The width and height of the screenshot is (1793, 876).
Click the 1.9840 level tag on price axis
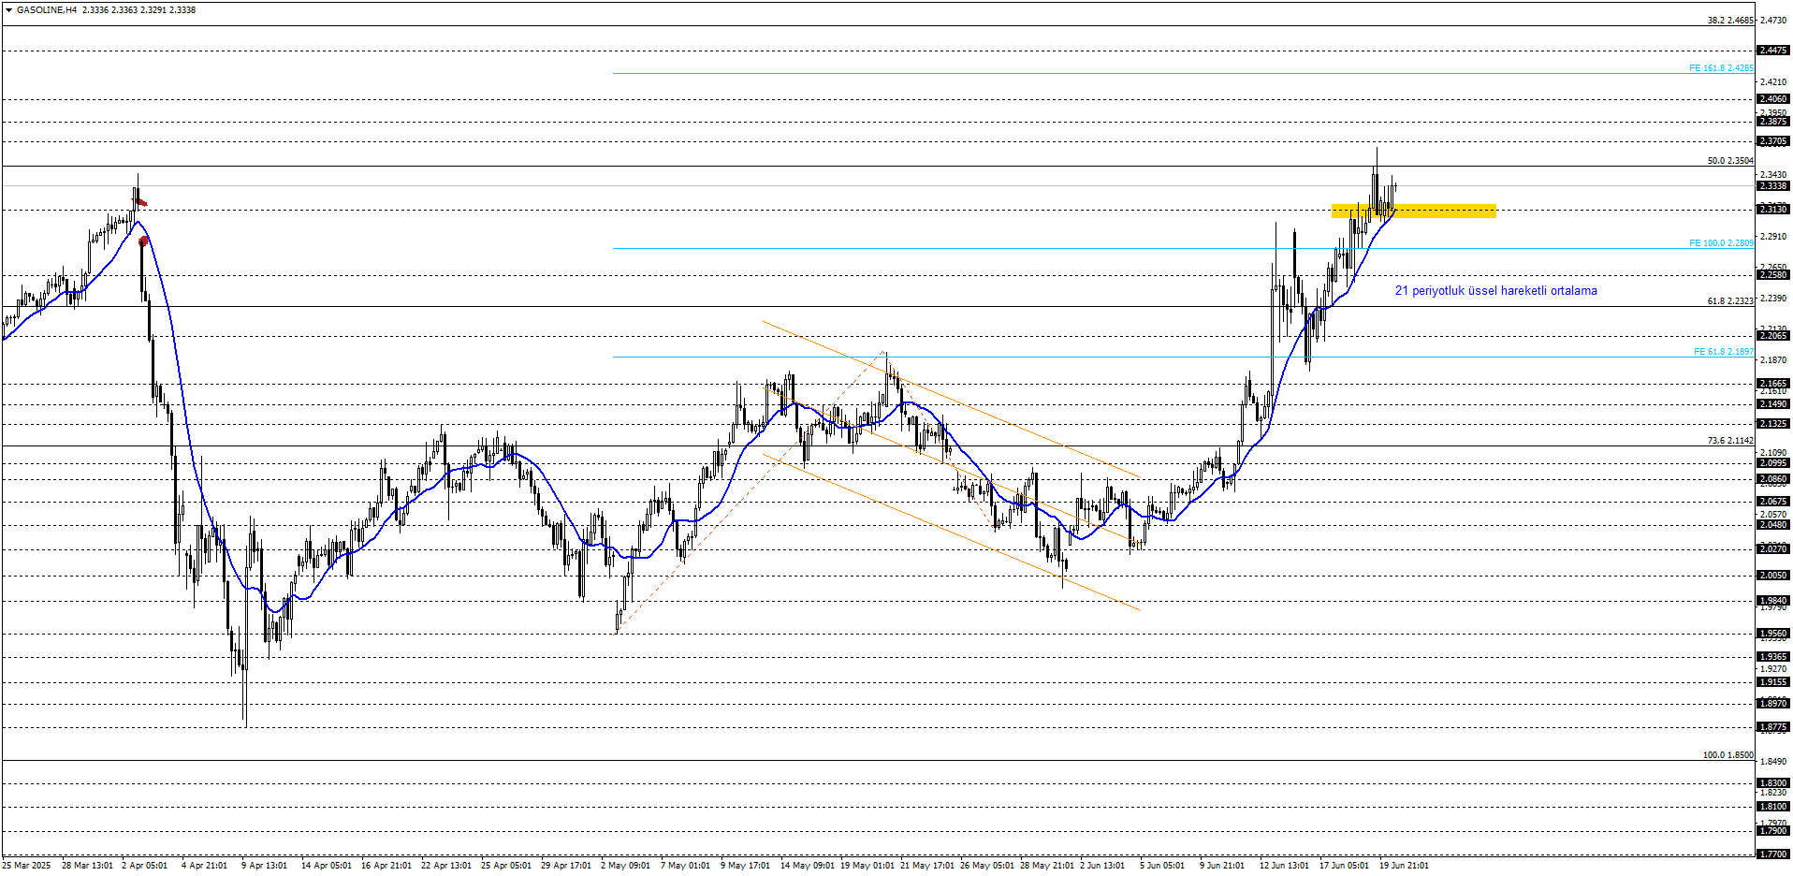(x=1773, y=601)
